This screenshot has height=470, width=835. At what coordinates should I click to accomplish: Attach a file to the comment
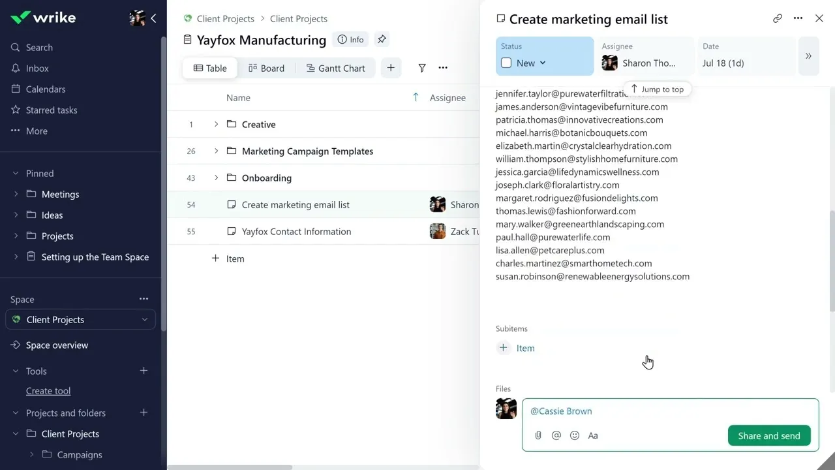click(538, 435)
